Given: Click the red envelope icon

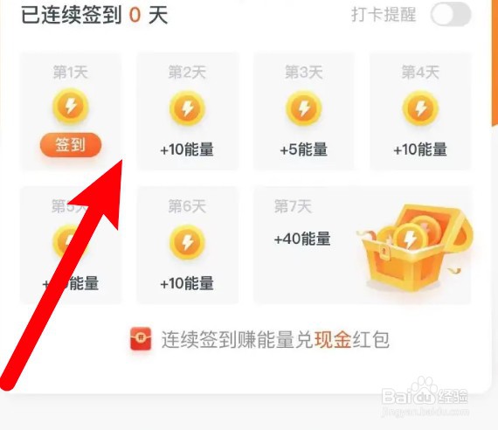Looking at the screenshot, I should point(141,339).
